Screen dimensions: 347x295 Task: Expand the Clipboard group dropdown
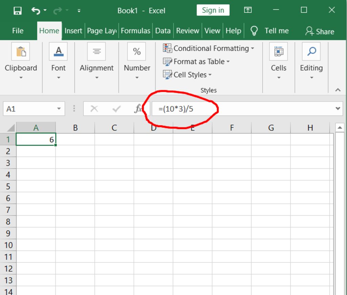pyautogui.click(x=21, y=78)
